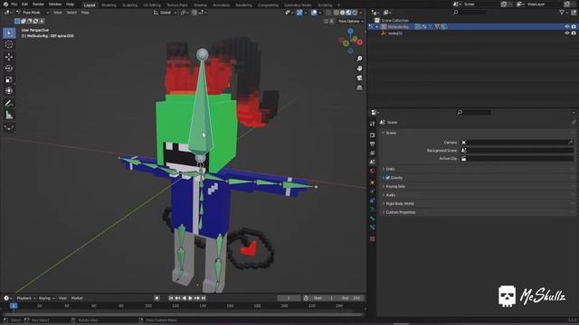Open the Render menu
This screenshot has height=325, width=579.
tap(38, 5)
